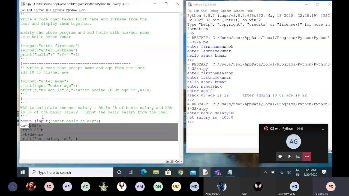Click the volume speaker tray icon
Viewport: 349px width, 196px height.
(x=289, y=172)
